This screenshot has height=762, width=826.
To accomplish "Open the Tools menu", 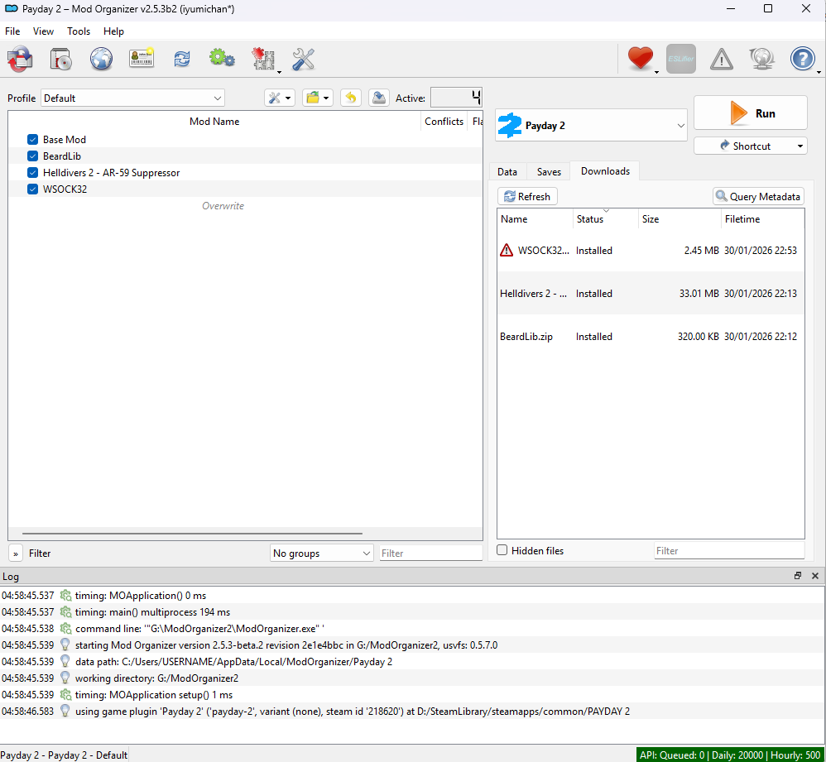I will [x=79, y=31].
